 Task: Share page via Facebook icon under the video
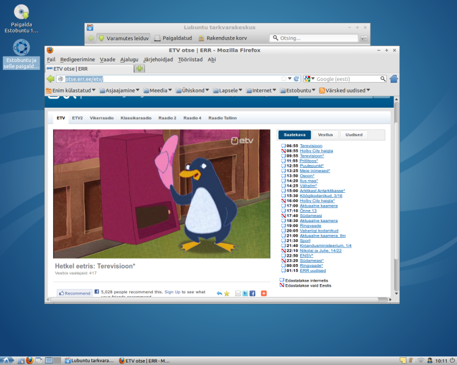[252, 293]
